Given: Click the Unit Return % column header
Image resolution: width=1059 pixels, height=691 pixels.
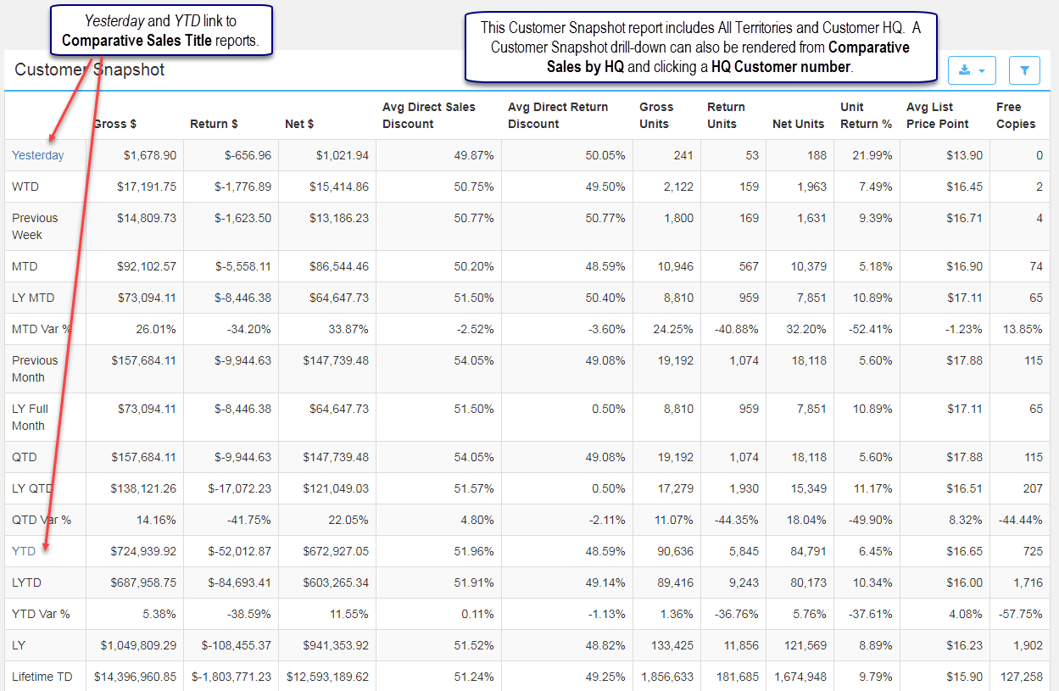Looking at the screenshot, I should tap(866, 115).
